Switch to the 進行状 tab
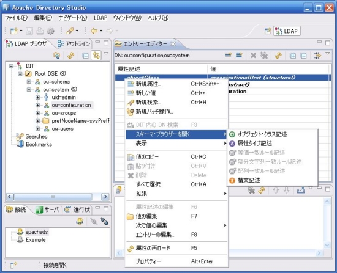This screenshot has height=273, width=337. point(78,209)
